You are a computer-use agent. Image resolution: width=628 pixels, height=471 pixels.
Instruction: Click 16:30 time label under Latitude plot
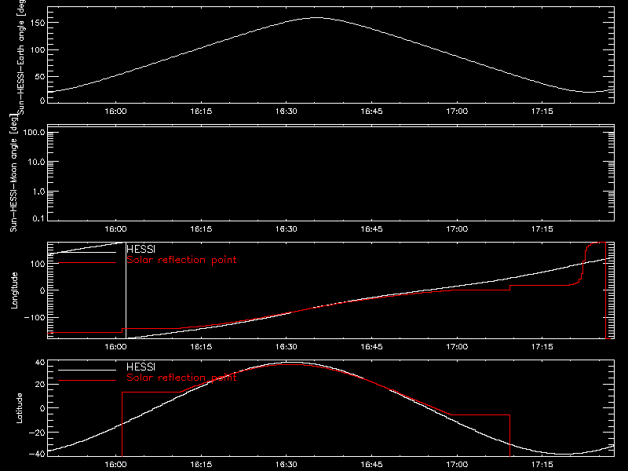point(287,465)
